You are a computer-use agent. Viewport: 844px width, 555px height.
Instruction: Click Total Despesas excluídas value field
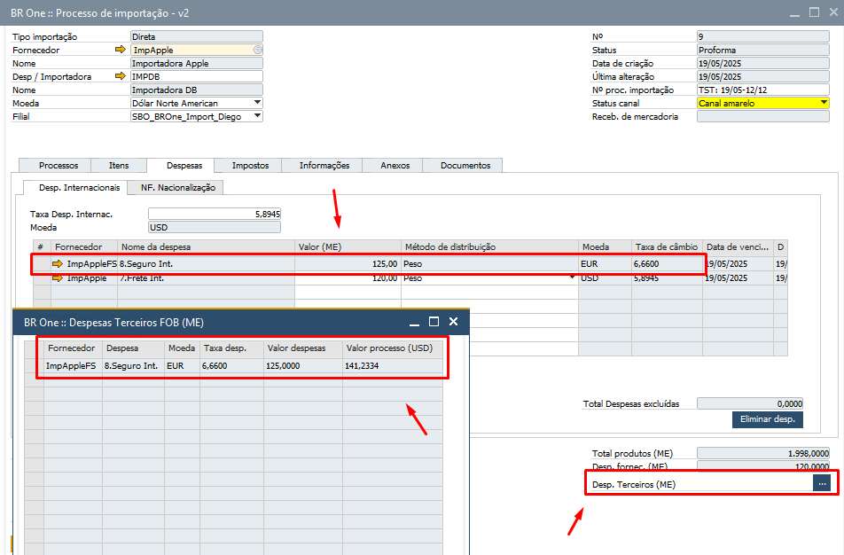coord(750,403)
